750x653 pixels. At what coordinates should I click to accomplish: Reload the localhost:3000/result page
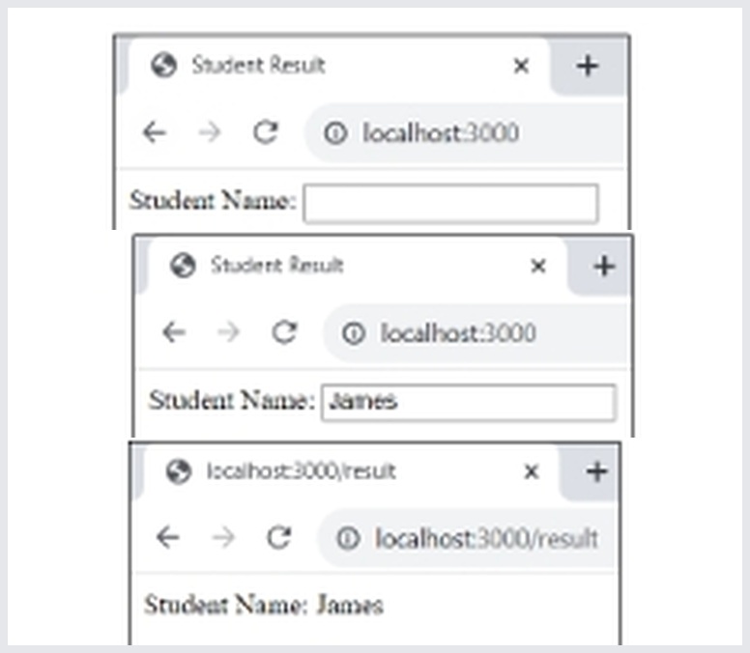[279, 537]
